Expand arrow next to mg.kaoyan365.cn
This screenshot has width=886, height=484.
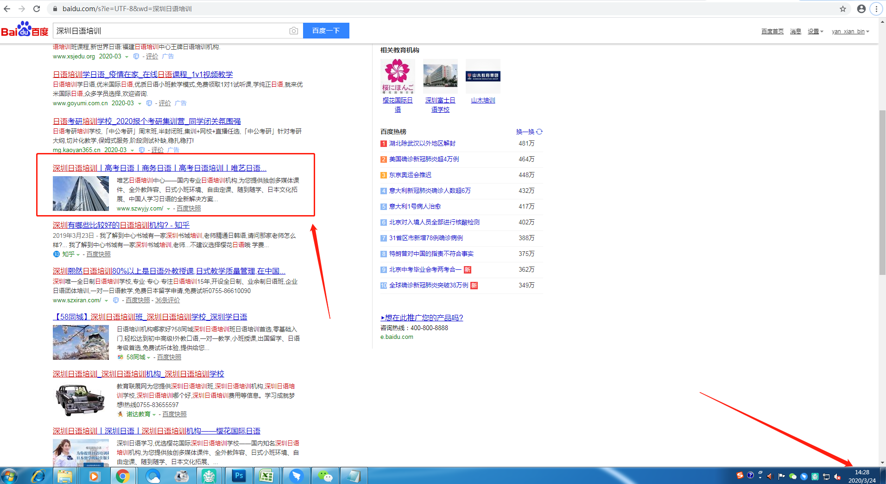pyautogui.click(x=132, y=151)
